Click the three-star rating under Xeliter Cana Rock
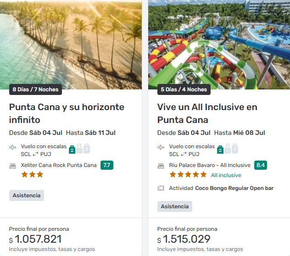 tap(32, 174)
